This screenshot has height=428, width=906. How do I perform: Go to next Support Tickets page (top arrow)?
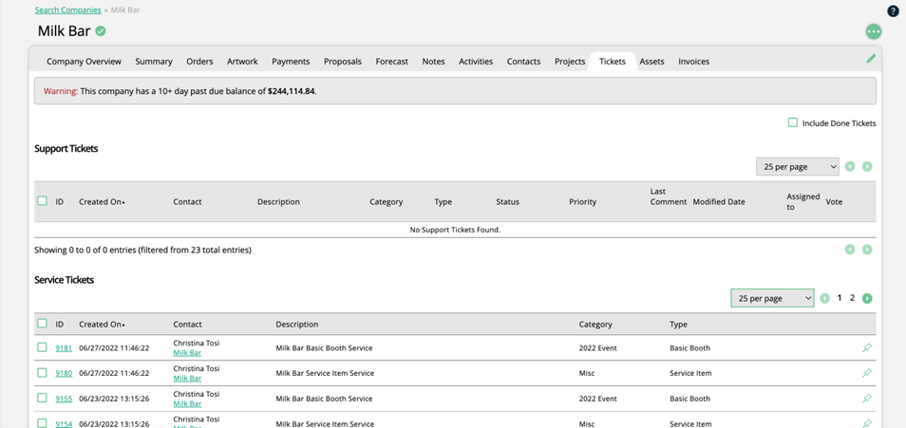click(x=867, y=166)
